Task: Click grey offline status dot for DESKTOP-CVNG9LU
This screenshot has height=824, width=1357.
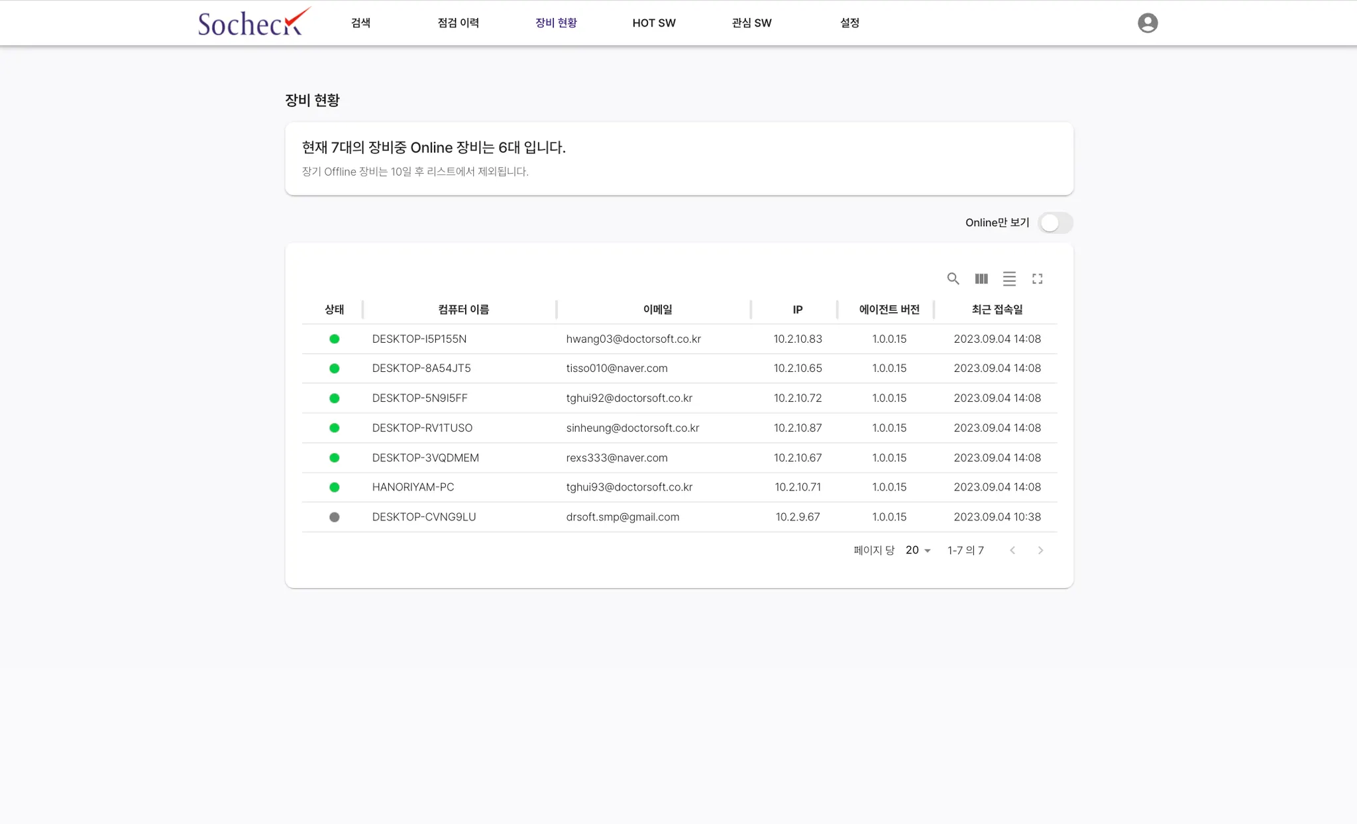Action: coord(335,517)
